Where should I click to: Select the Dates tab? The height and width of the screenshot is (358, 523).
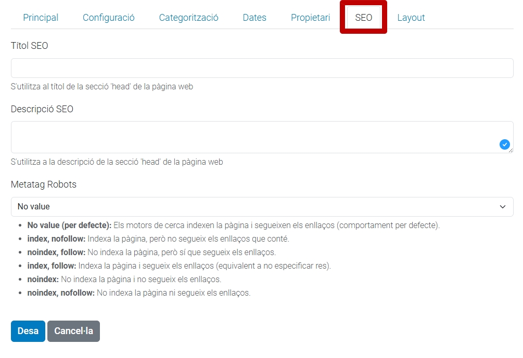click(254, 18)
